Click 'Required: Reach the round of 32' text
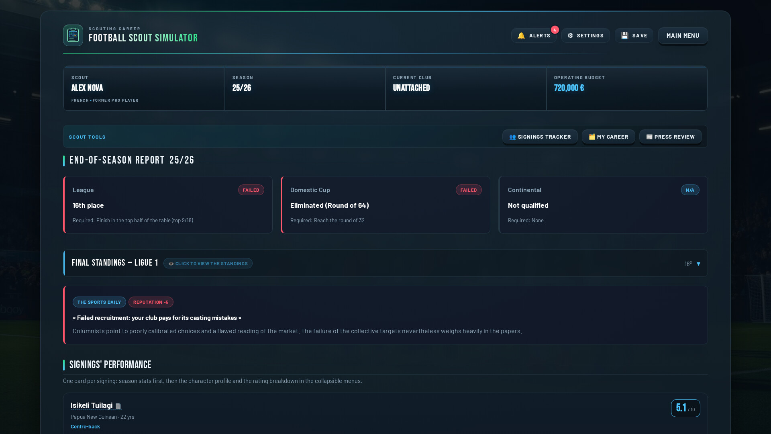 pyautogui.click(x=327, y=221)
